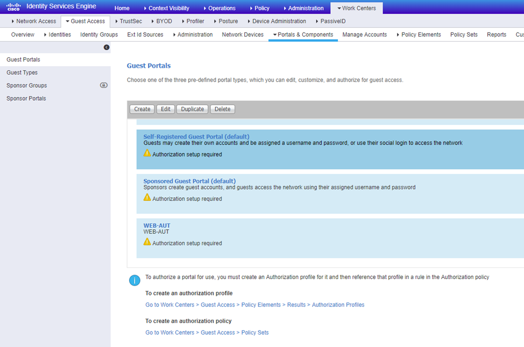Open the Reports tab

[x=497, y=35]
